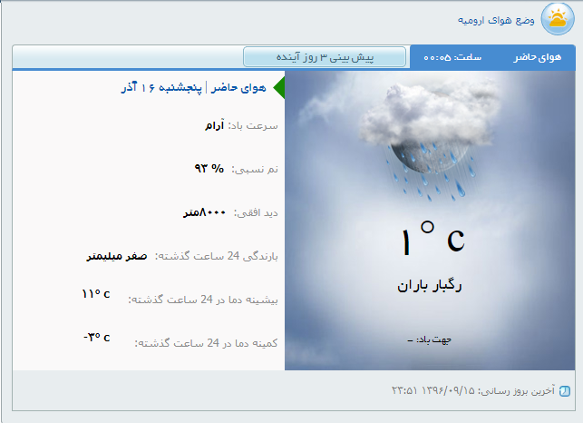
Task: Click the visibility value ۸۰۰۰ متر
Action: pos(204,212)
